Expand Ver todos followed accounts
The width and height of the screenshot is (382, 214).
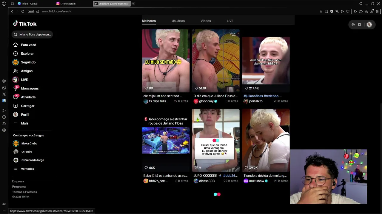point(27,169)
